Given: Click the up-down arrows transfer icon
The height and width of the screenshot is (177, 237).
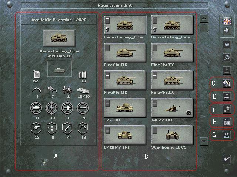Looking at the screenshot, I should point(227,135).
